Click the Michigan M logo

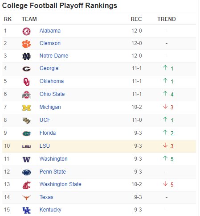point(26,108)
